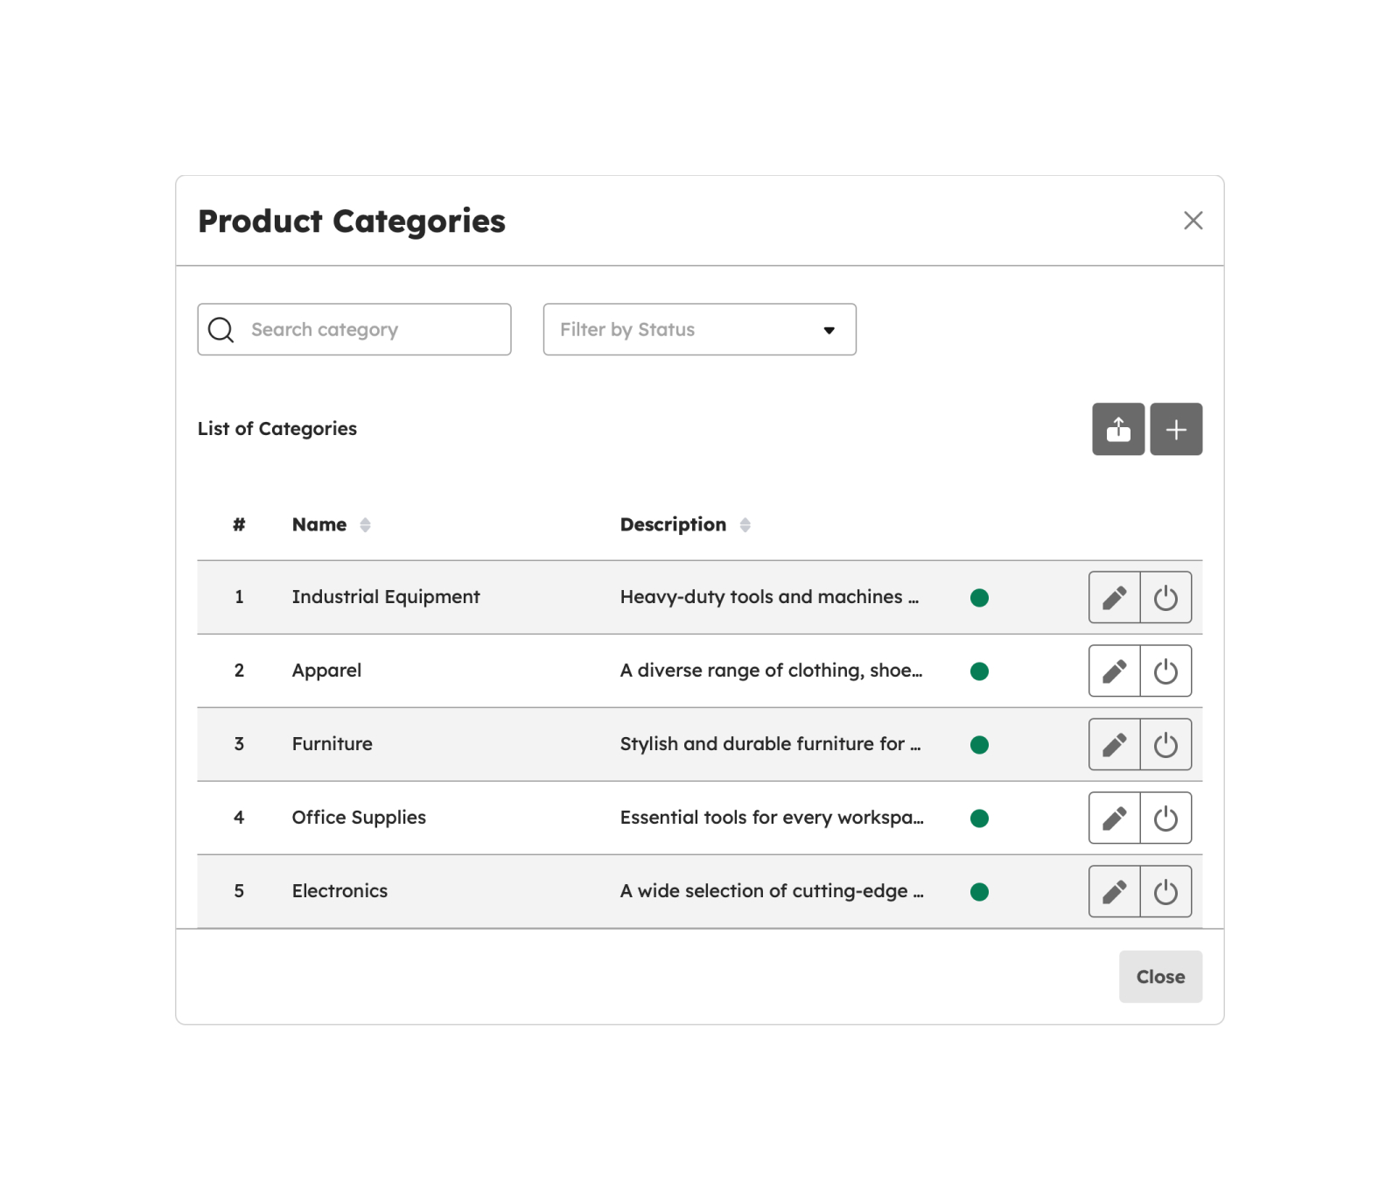Screen dimensions: 1400x1201
Task: Deactivate Electronics with power icon
Action: [1165, 891]
